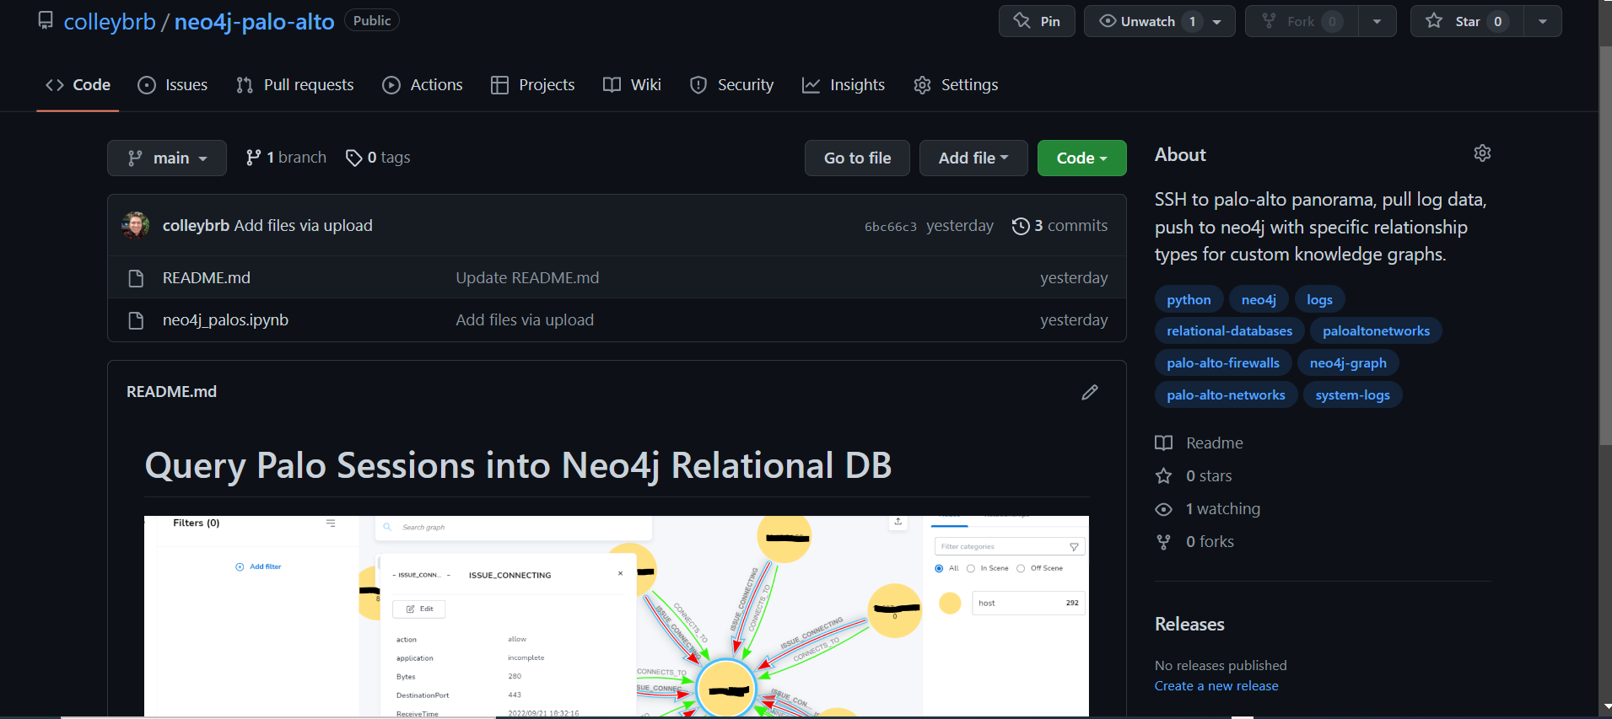Screen dimensions: 1612x719
Task: Switch to the Projects tab
Action: 533,85
